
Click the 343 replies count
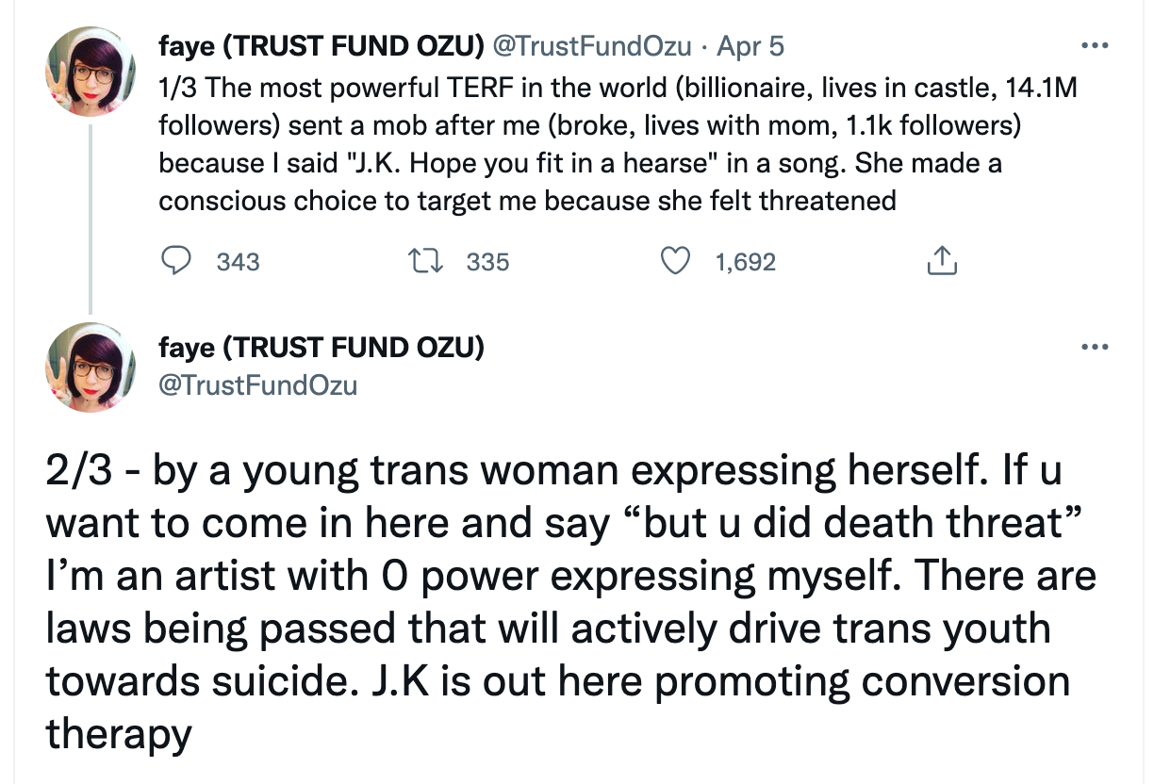(x=238, y=262)
